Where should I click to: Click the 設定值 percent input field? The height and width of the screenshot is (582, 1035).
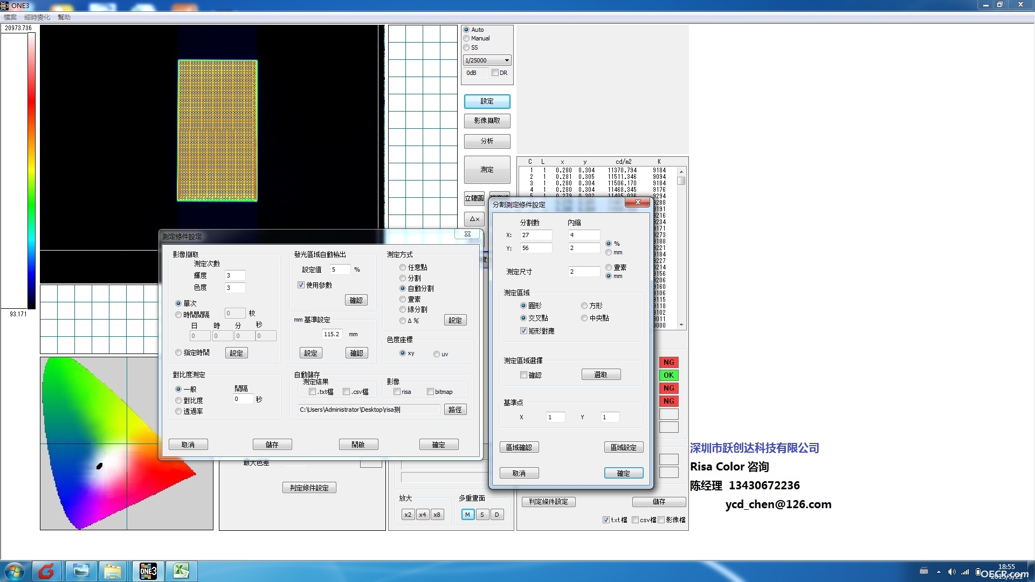(340, 269)
